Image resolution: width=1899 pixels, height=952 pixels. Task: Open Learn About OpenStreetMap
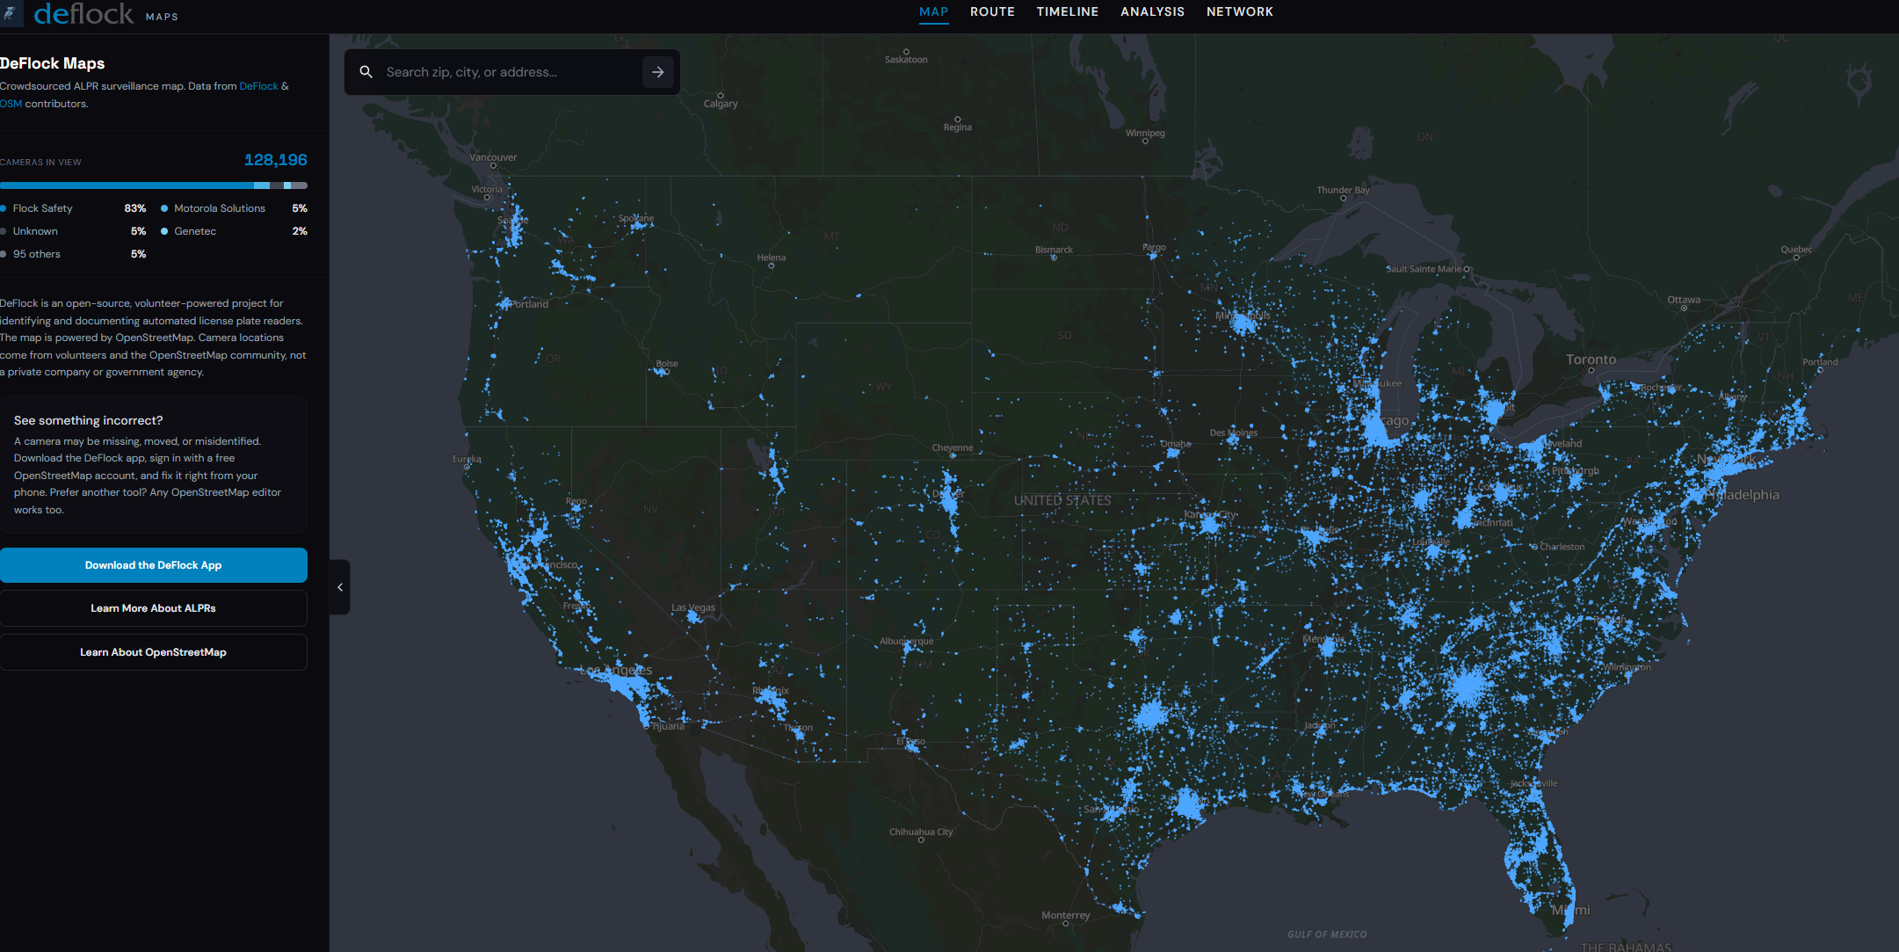click(154, 652)
